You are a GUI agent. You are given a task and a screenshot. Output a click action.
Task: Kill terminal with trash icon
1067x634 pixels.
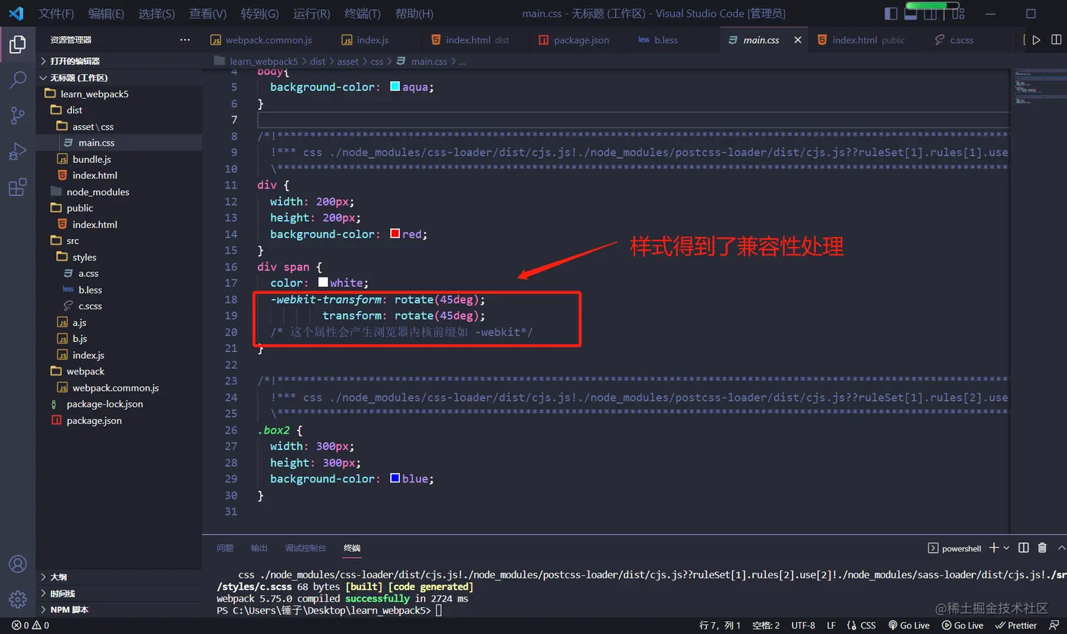[1042, 548]
